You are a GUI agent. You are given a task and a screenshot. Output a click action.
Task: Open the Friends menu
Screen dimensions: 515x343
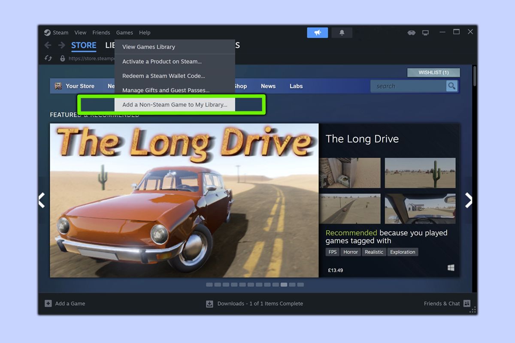(101, 32)
